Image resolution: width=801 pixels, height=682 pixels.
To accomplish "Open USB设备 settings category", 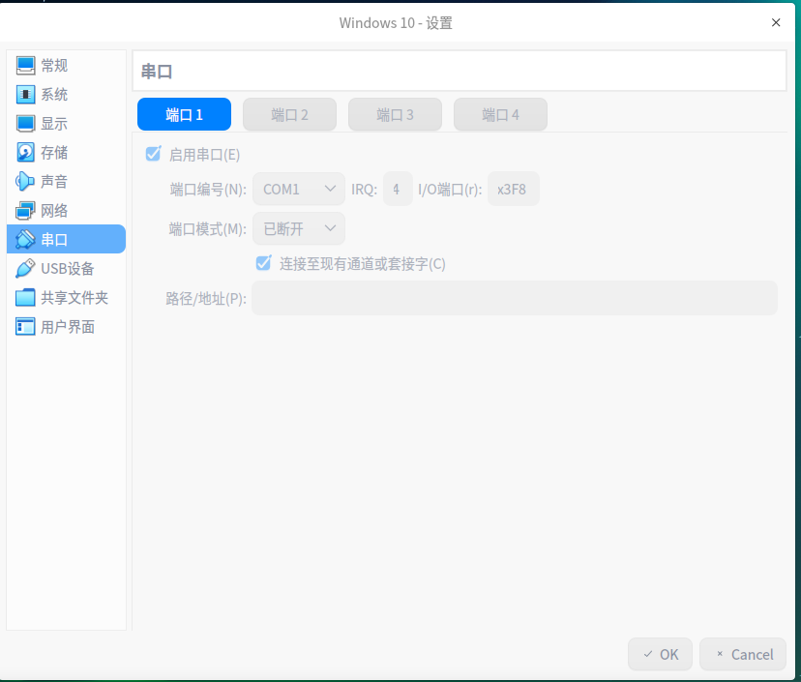I will pos(66,268).
